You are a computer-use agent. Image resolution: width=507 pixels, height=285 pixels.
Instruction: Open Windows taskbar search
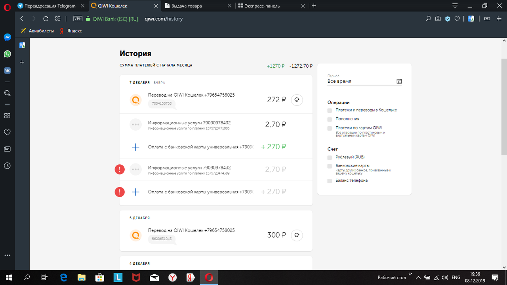pyautogui.click(x=27, y=277)
